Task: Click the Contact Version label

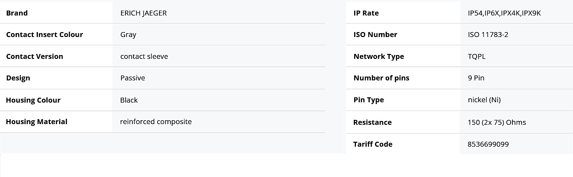Action: click(x=34, y=56)
